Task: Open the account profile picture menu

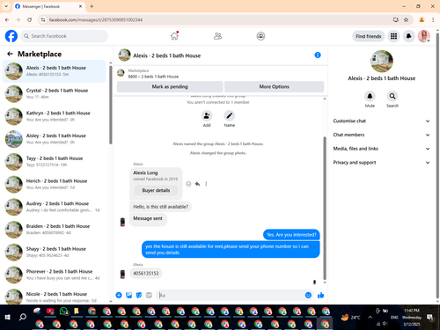Action: pyautogui.click(x=424, y=36)
